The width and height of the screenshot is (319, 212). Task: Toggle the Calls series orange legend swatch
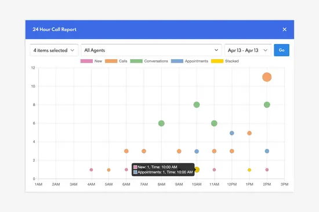111,61
